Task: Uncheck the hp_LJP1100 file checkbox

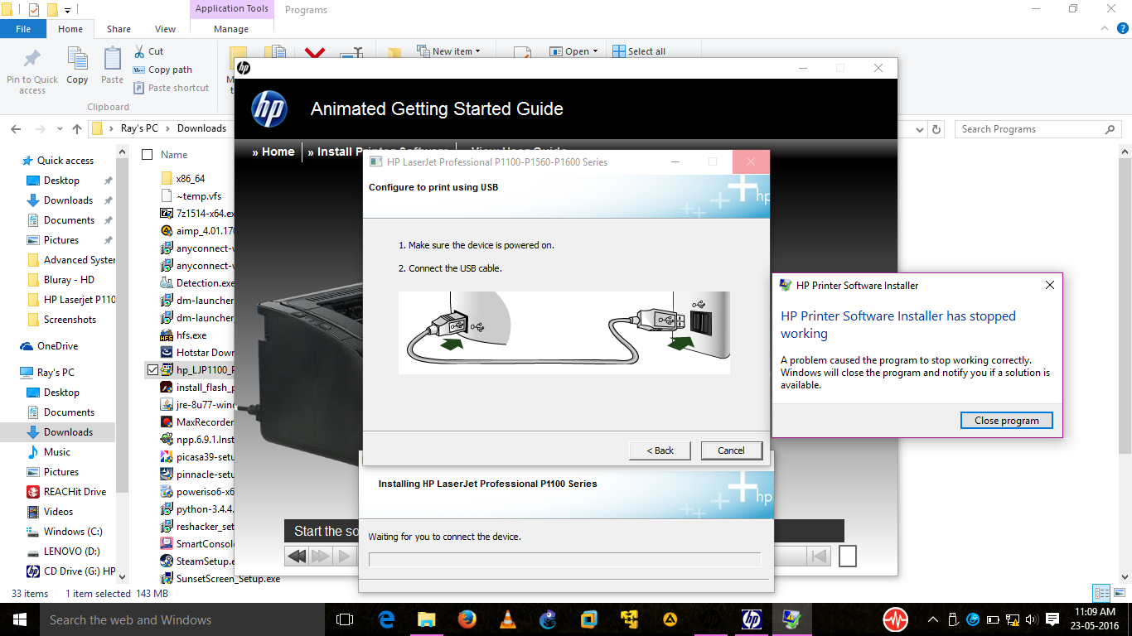Action: point(152,370)
